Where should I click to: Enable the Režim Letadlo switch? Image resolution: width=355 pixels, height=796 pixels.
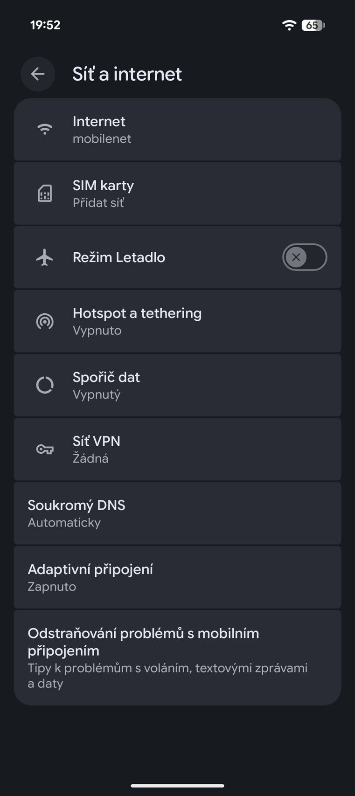[304, 257]
